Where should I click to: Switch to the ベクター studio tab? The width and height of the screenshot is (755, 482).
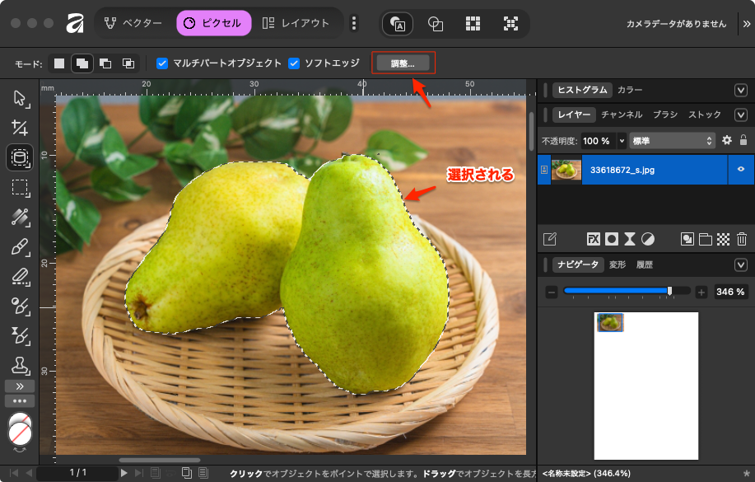coord(133,23)
